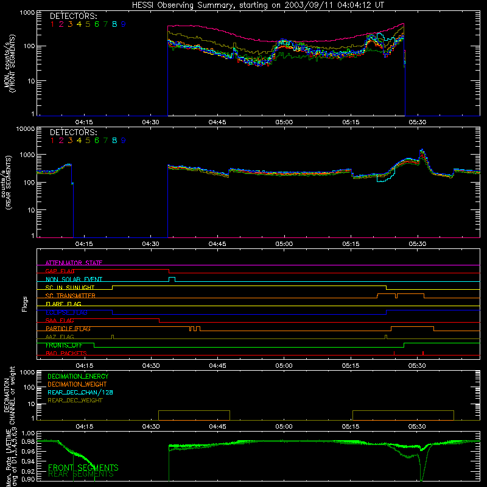The height and width of the screenshot is (487, 487).
Task: Click the 04:45 tick under Flags plot
Action: [217, 366]
